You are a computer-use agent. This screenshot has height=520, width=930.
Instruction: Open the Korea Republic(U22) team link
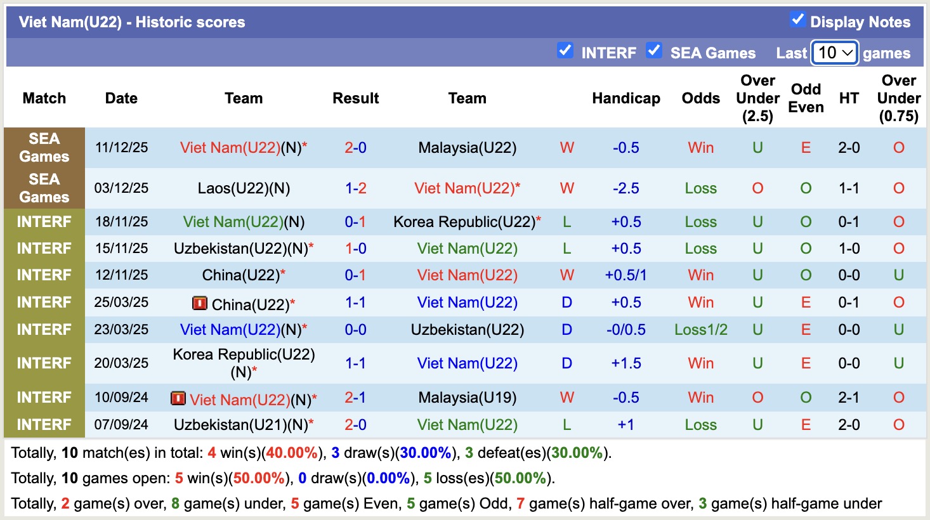468,221
